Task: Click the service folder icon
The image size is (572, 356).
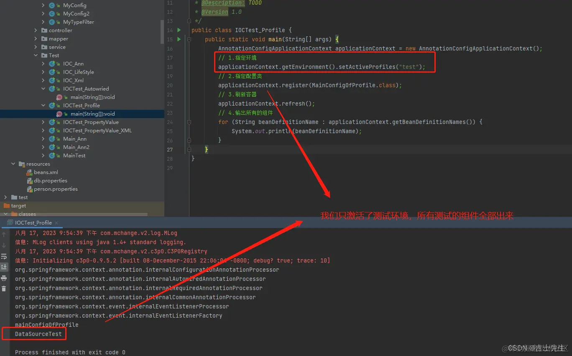Action: click(x=45, y=47)
